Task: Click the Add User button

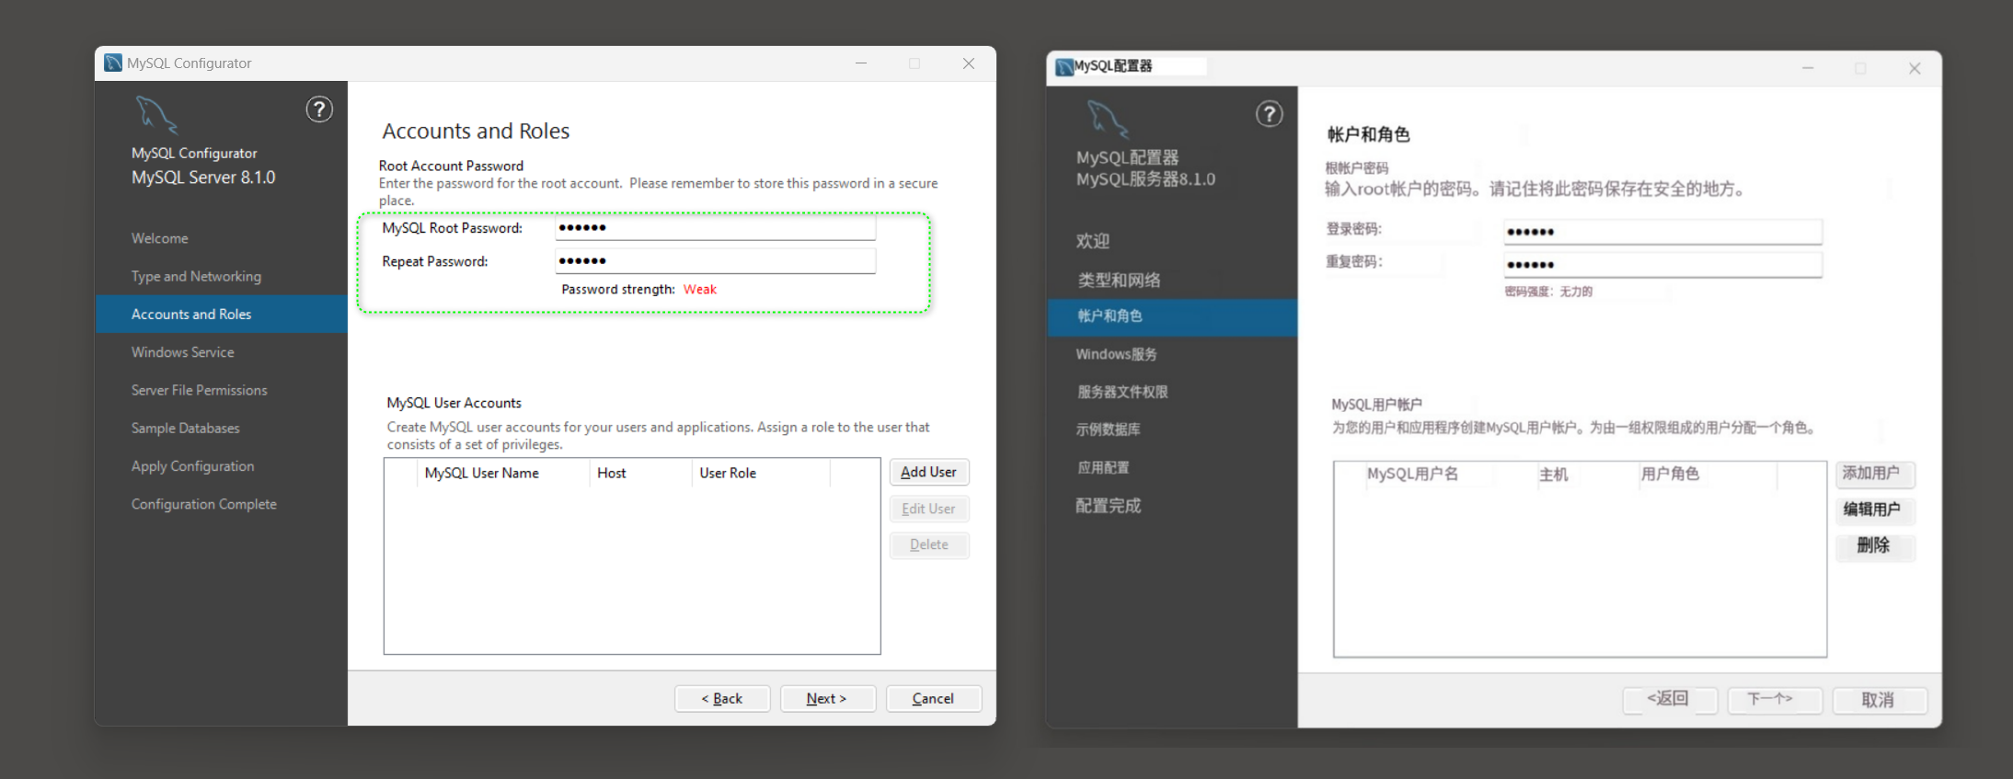Action: tap(929, 472)
